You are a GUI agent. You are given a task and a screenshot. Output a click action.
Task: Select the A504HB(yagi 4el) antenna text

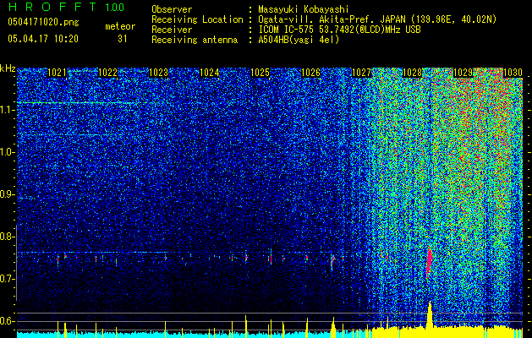[x=299, y=40]
